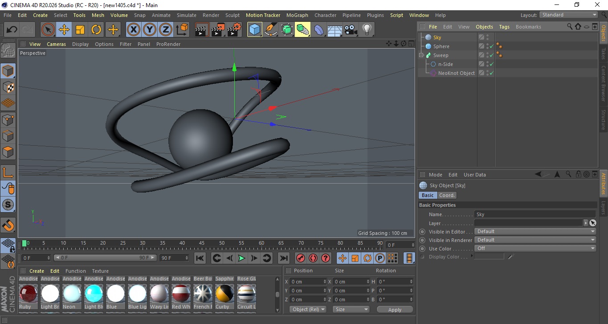Toggle the Sphere object's enabled checkmark
Screen dimensions: 608x324
coord(491,46)
